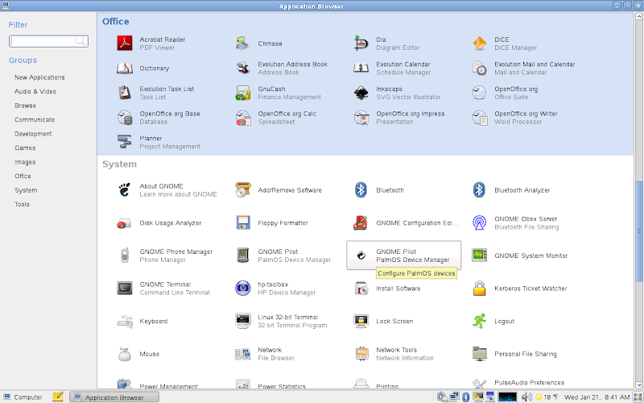Open GNOME Terminal
Image resolution: width=644 pixels, height=403 pixels.
pos(163,289)
